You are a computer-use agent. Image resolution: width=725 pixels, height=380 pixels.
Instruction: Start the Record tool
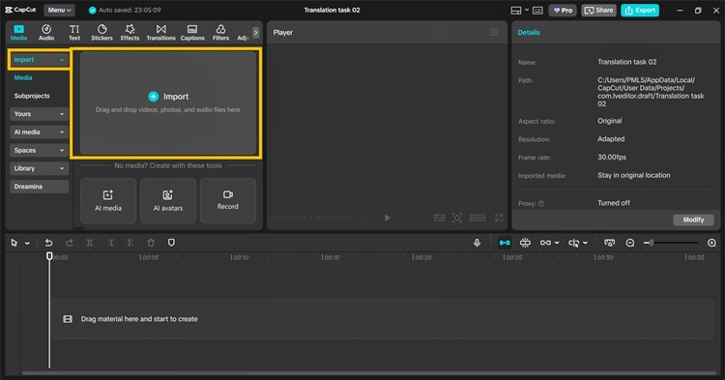pos(228,200)
